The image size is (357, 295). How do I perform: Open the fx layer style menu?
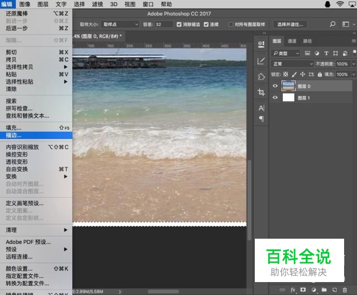pos(293,290)
